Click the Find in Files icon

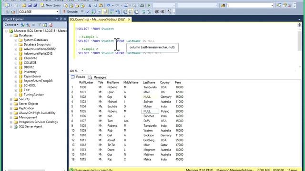coord(223,5)
